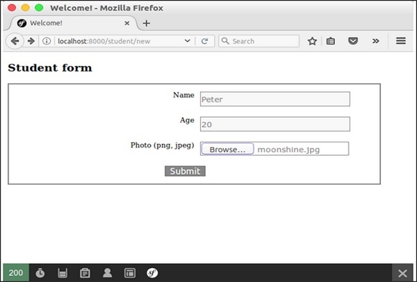Click the Name input field
This screenshot has width=417, height=282.
click(x=275, y=99)
